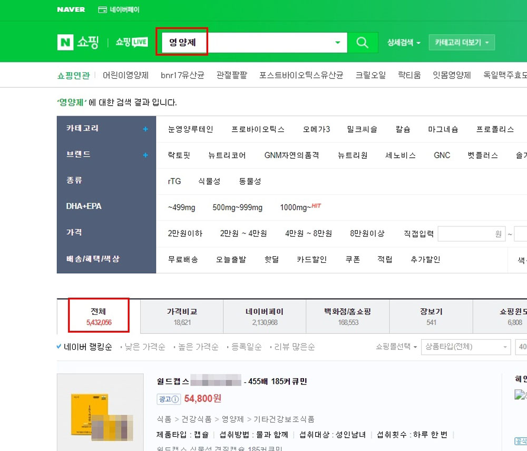527x451 pixels.
Task: Select DHA+EPA ~499mg option
Action: [x=181, y=207]
